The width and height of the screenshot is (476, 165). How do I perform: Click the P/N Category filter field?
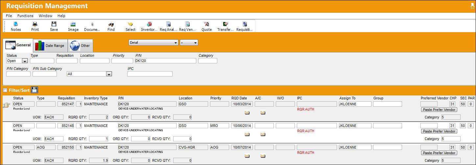[x=18, y=74]
